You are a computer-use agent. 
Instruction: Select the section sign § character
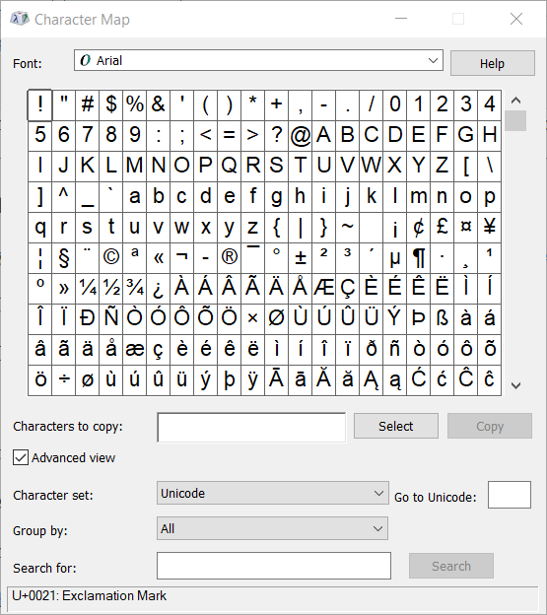(63, 257)
